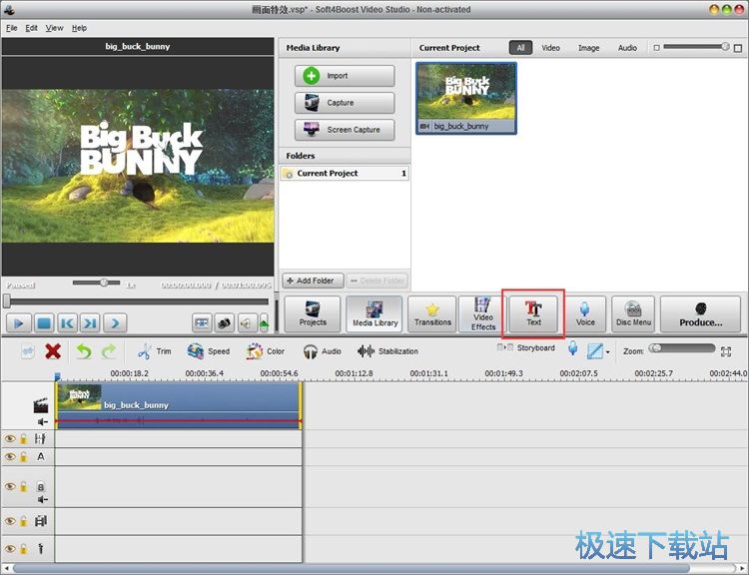
Task: Fit timeline to window with zoom-fit icon
Action: pyautogui.click(x=726, y=352)
